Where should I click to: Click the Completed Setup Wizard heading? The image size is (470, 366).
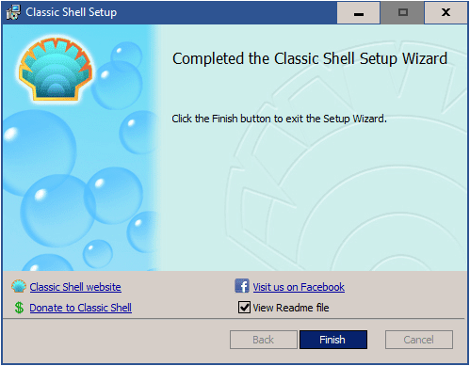(x=310, y=58)
